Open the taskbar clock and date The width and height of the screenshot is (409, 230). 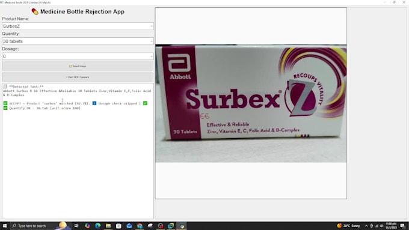(391, 226)
